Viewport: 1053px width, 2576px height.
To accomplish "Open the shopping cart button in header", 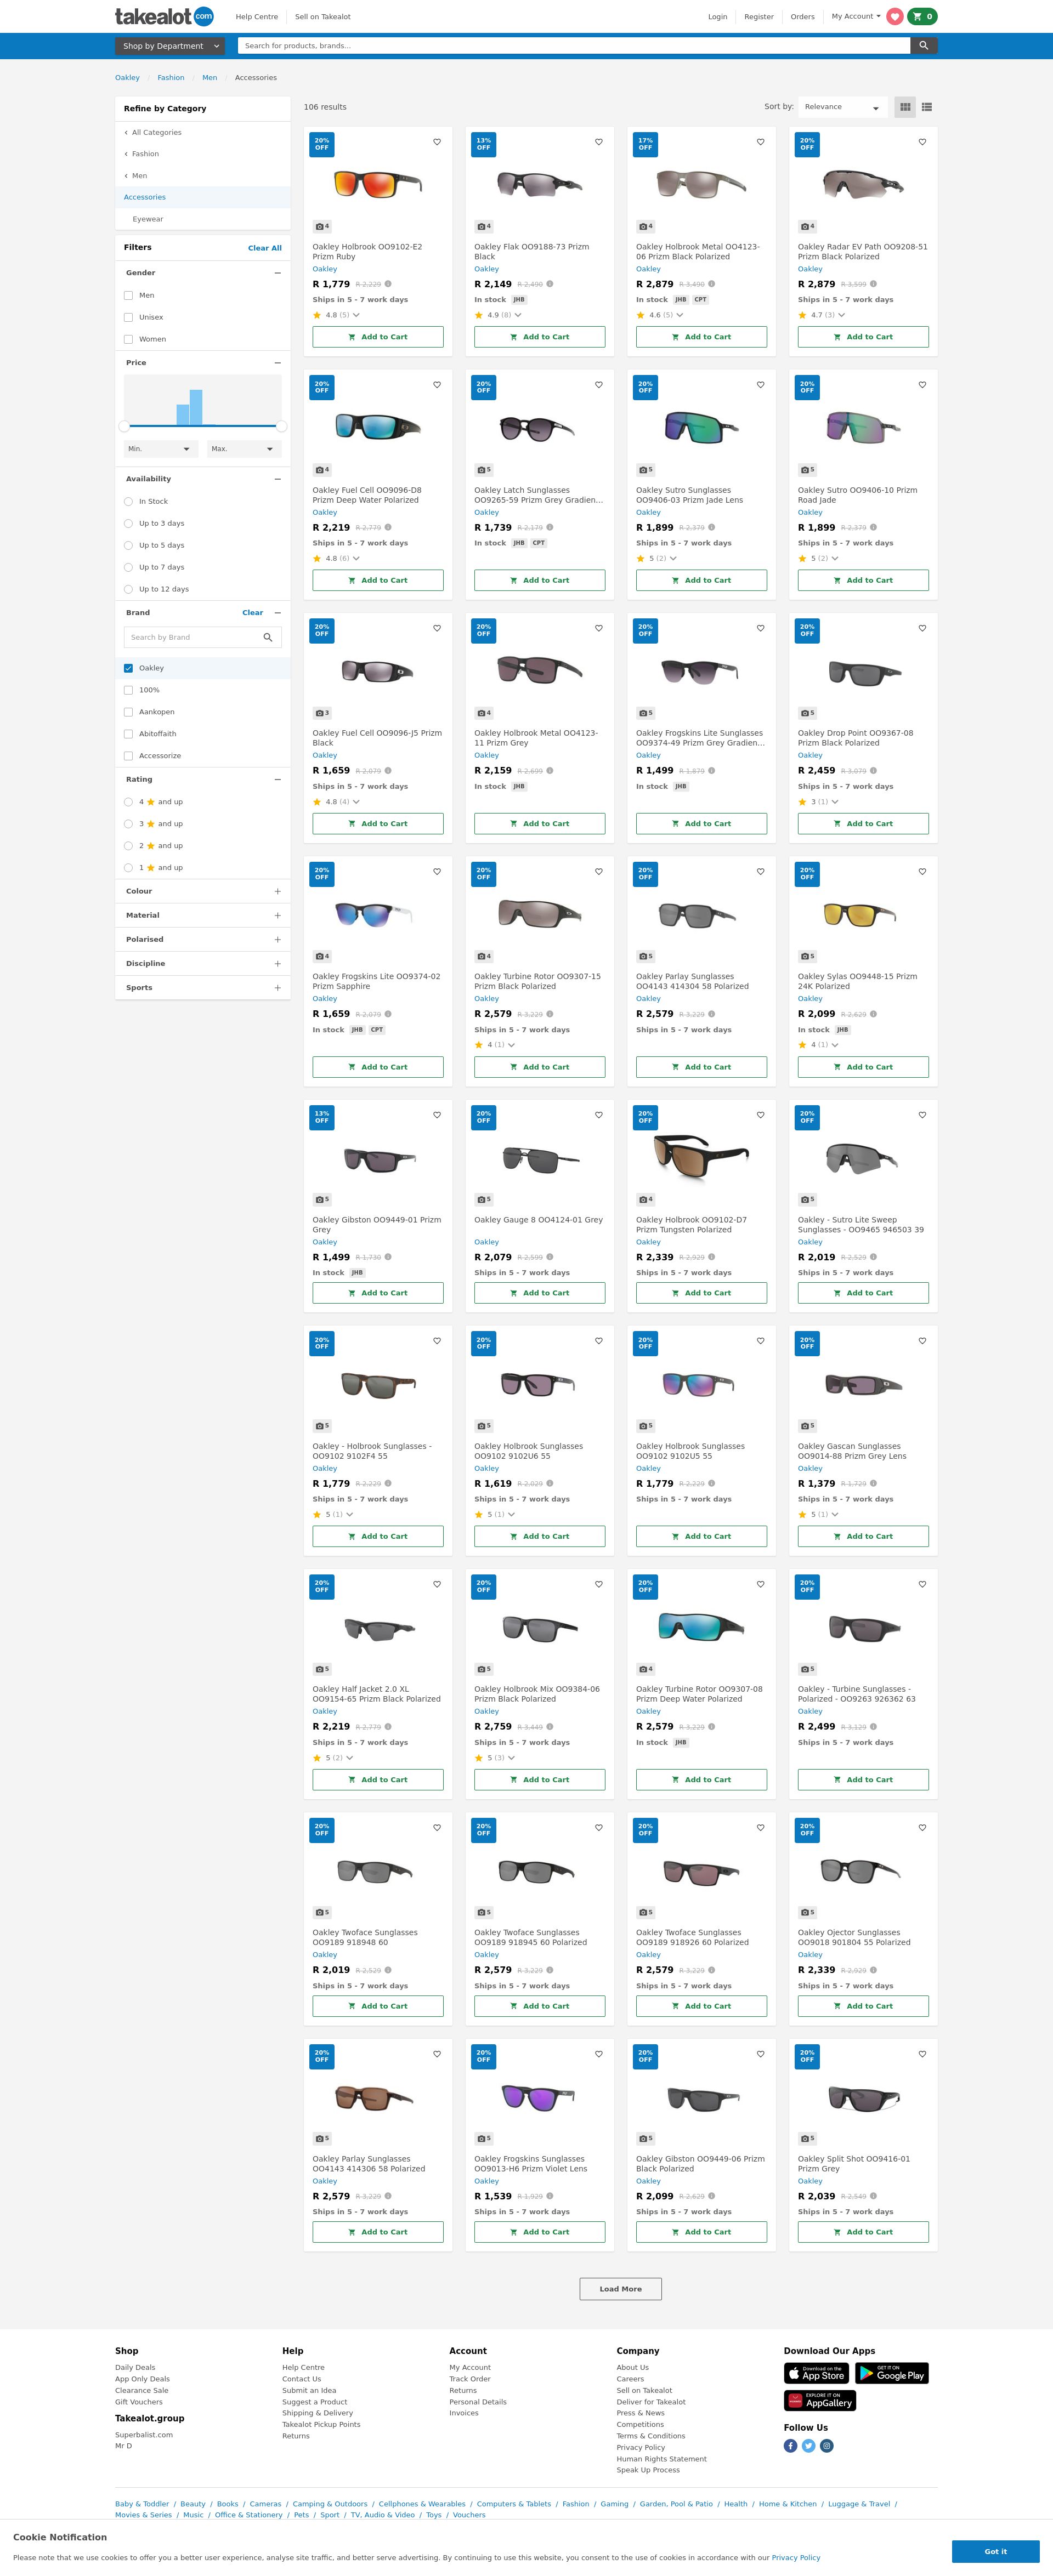I will tap(922, 16).
